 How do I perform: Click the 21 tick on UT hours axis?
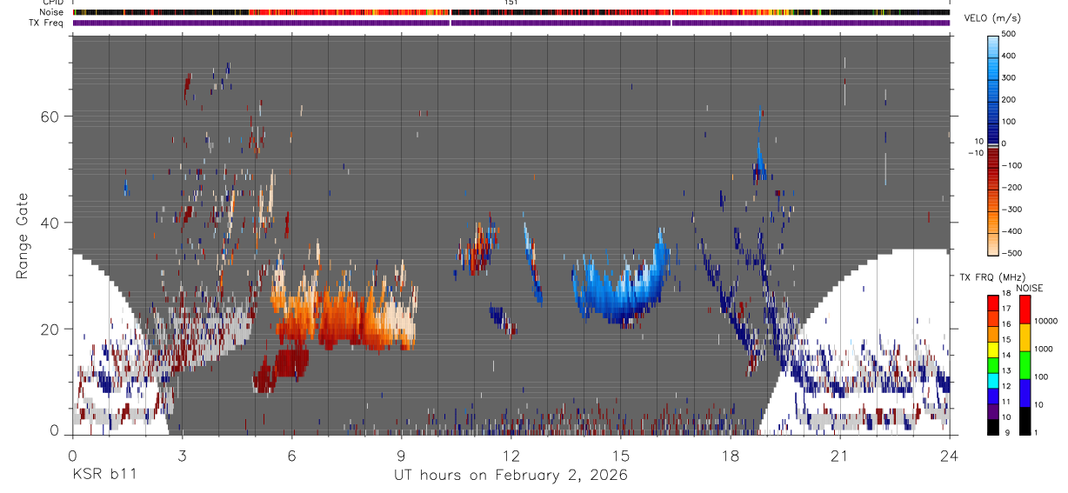tap(840, 456)
